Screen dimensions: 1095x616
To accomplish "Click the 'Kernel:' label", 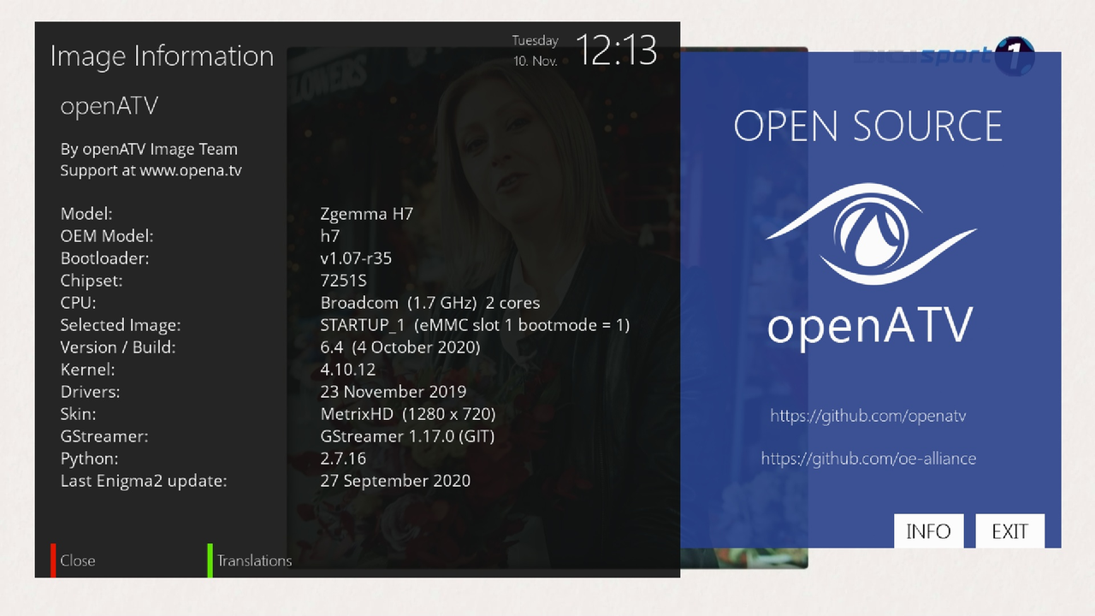I will point(87,370).
